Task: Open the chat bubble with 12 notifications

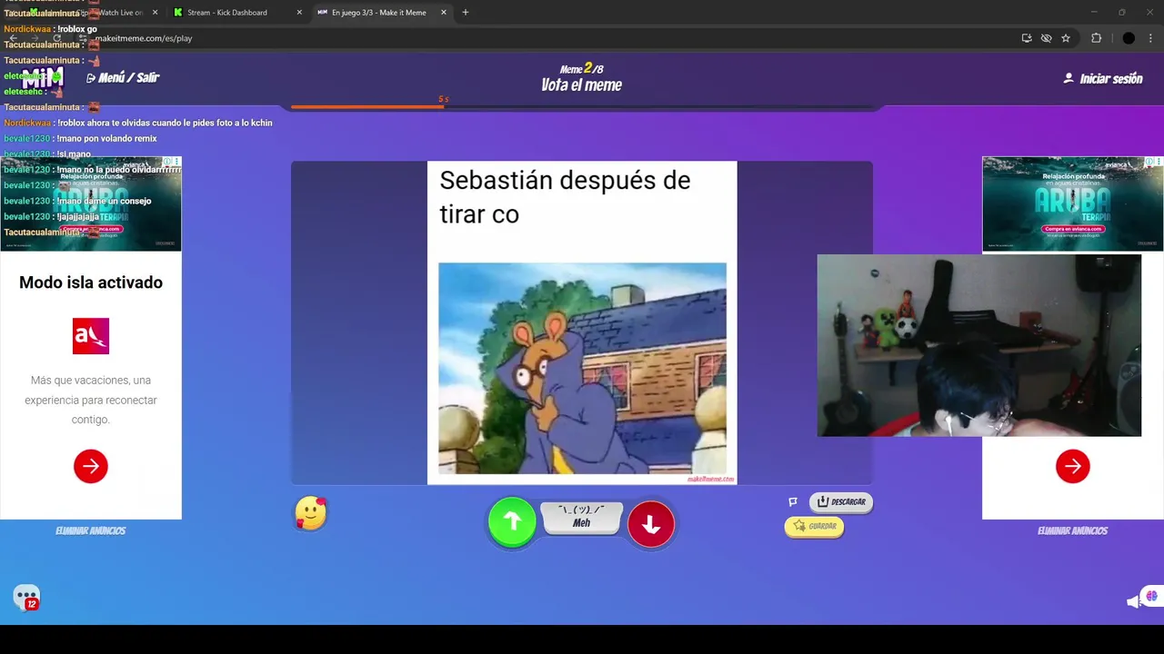Action: pyautogui.click(x=26, y=597)
